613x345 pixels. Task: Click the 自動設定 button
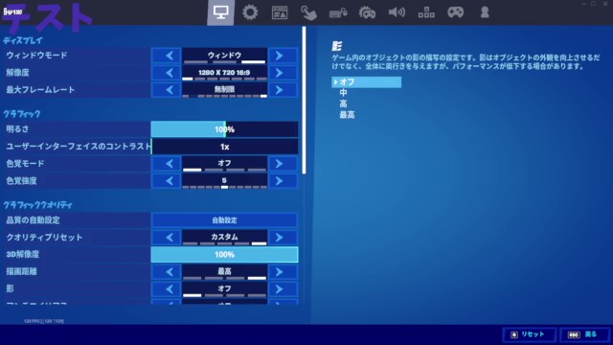[224, 220]
